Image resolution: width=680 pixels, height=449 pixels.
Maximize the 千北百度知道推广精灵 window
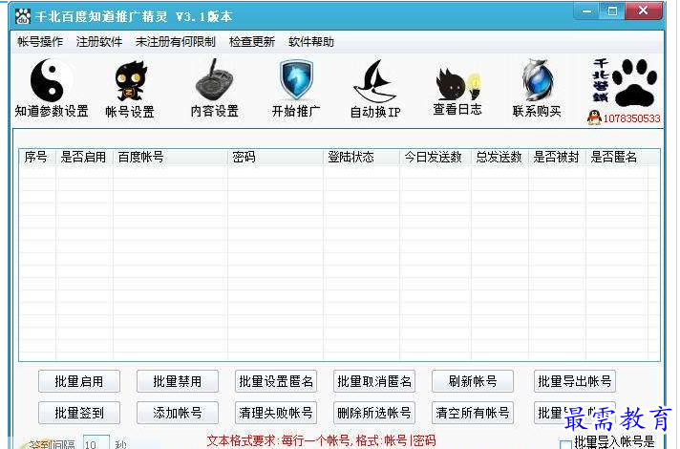[612, 11]
